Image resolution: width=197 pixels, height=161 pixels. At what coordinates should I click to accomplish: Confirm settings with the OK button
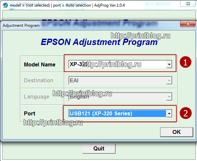point(177,132)
